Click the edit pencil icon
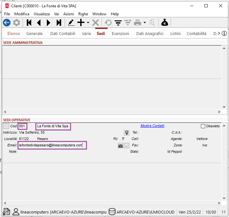 point(71,23)
